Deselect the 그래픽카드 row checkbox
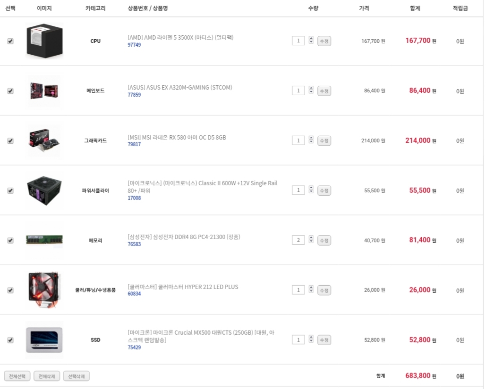Image resolution: width=486 pixels, height=389 pixels. coord(10,141)
